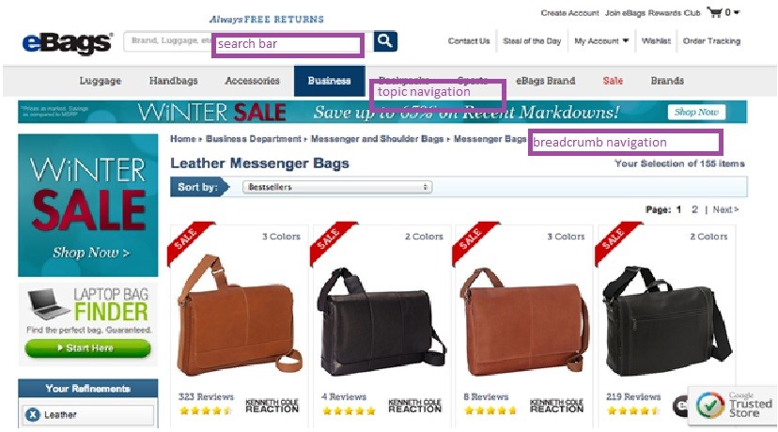778x432 pixels.
Task: Open the Sort by Bestsellers dropdown
Action: pos(337,187)
